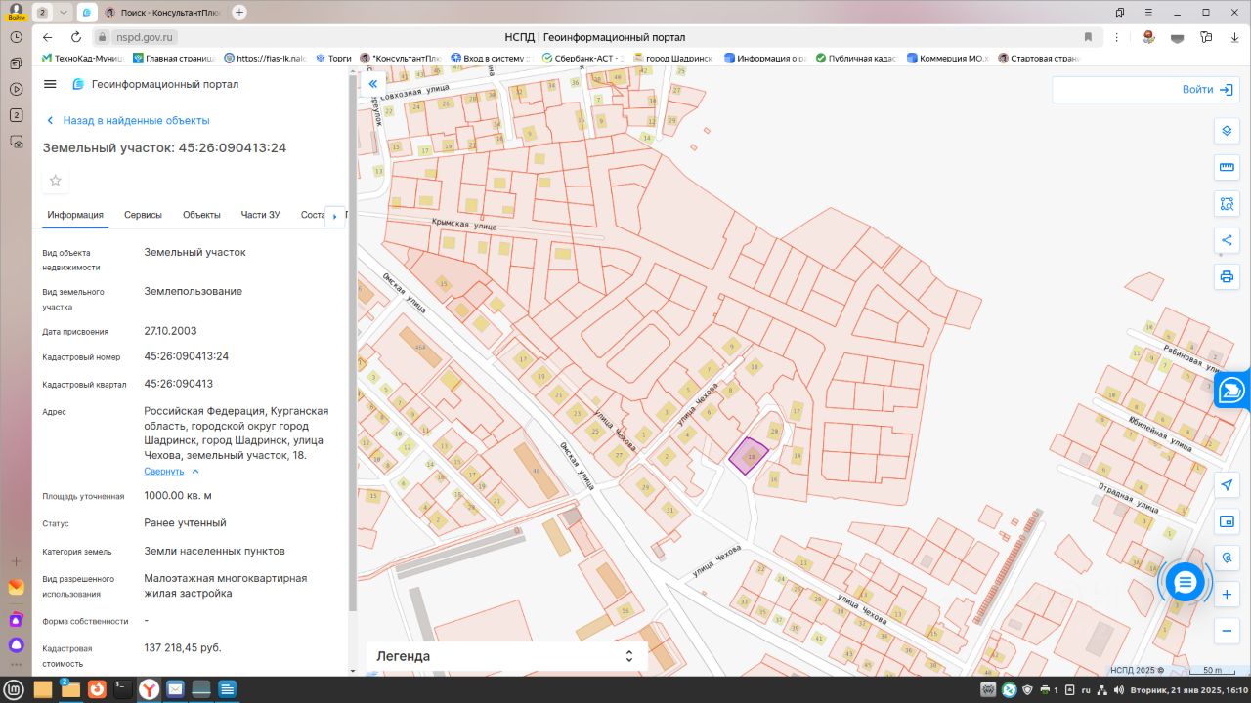The image size is (1251, 703).
Task: Switch to the Сервисы tab
Action: coord(143,215)
